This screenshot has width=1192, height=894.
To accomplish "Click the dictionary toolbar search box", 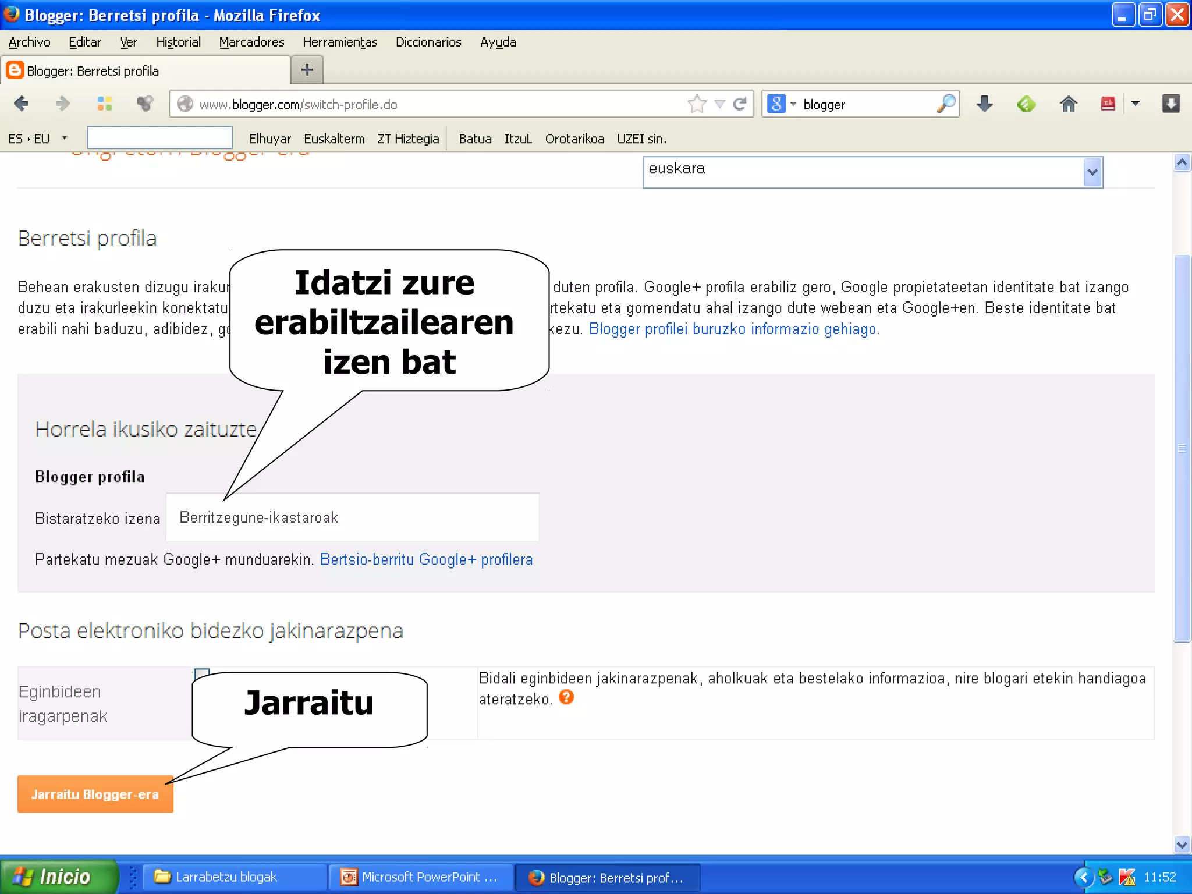I will (x=160, y=138).
